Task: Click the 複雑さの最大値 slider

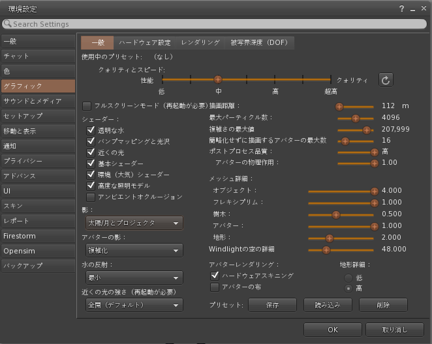Action: [x=356, y=130]
